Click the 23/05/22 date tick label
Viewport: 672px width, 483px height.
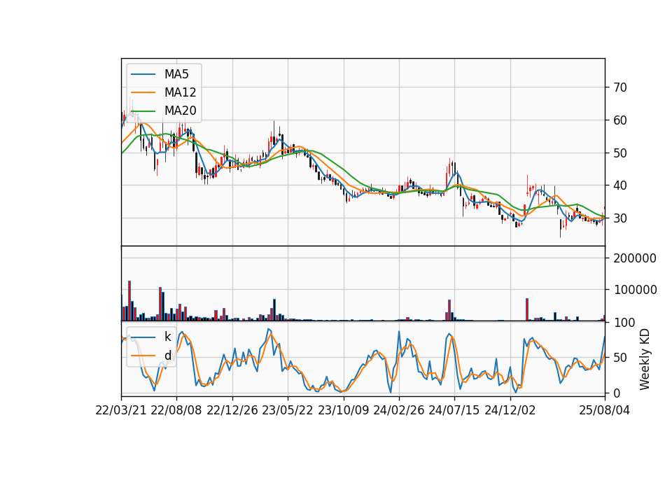tap(288, 410)
